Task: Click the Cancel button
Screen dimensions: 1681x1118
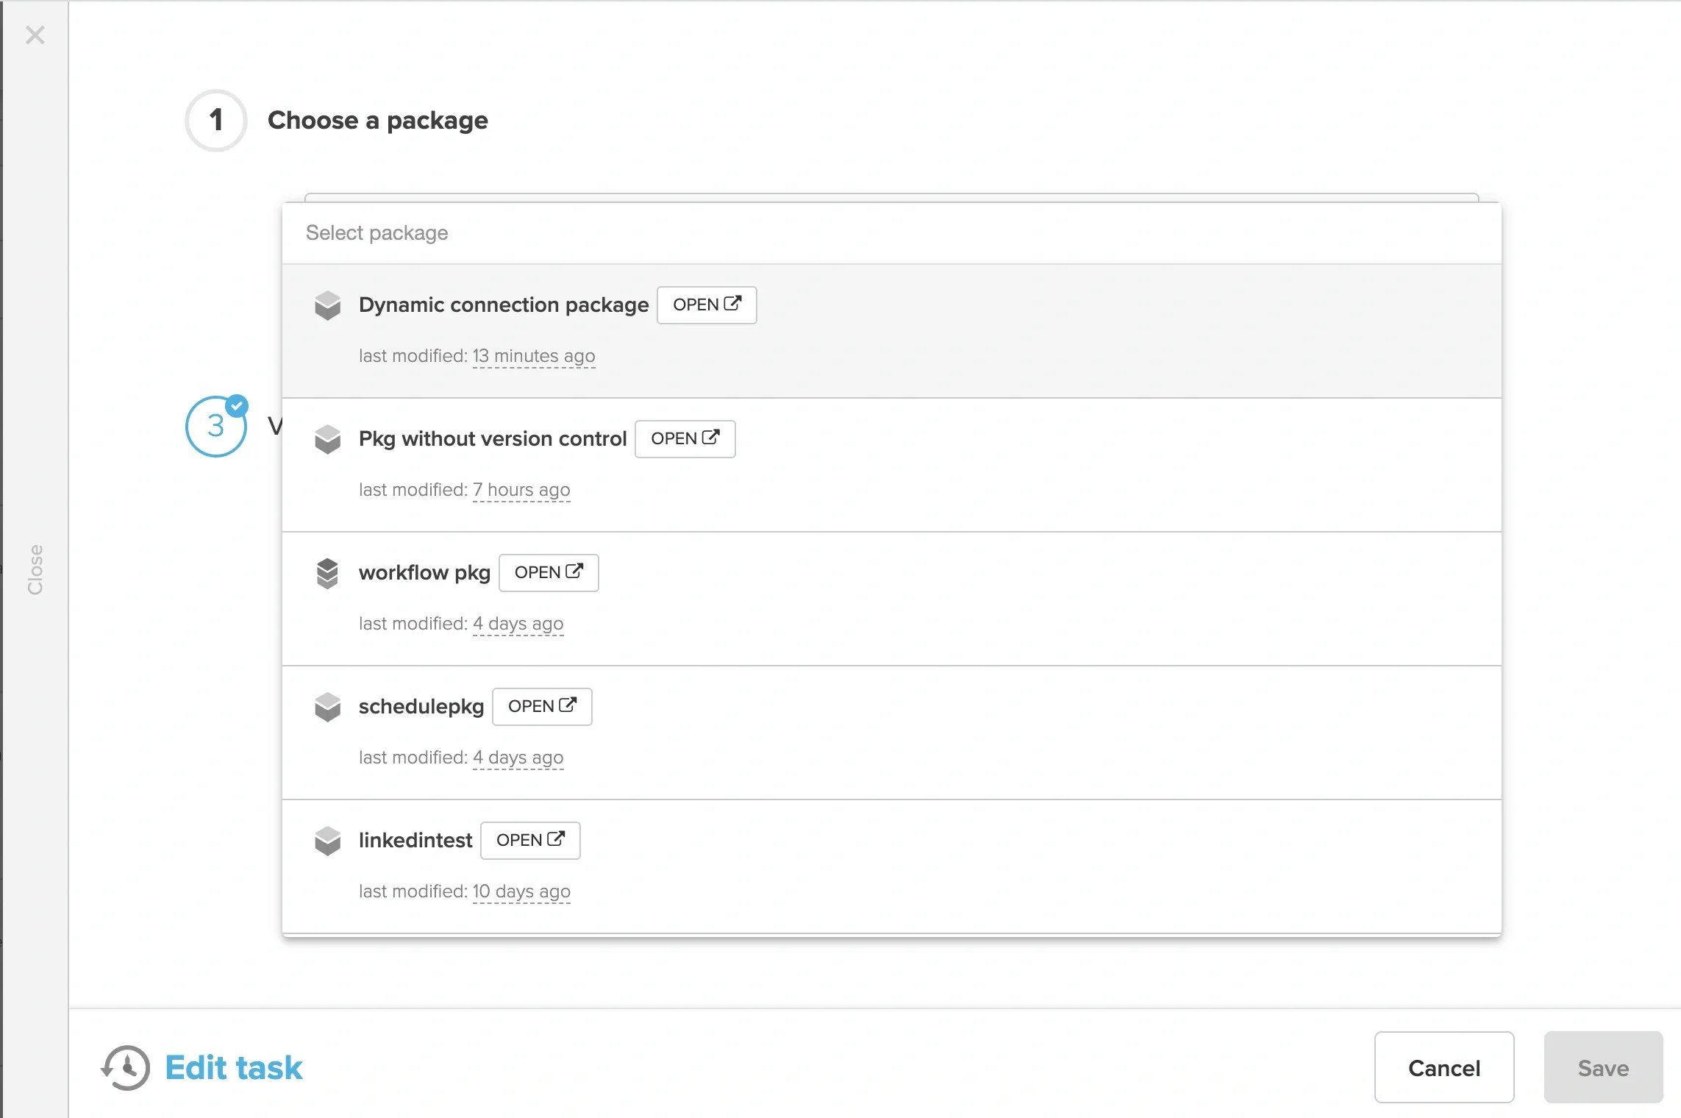Action: point(1444,1067)
